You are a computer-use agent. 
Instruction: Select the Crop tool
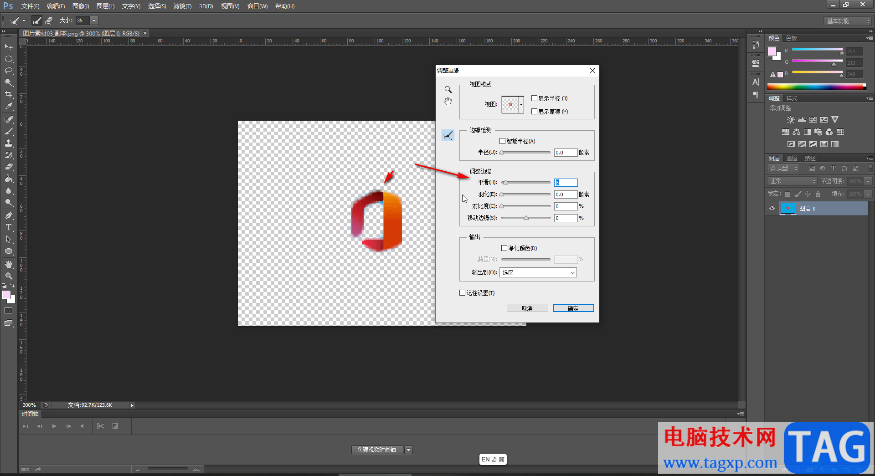click(9, 94)
